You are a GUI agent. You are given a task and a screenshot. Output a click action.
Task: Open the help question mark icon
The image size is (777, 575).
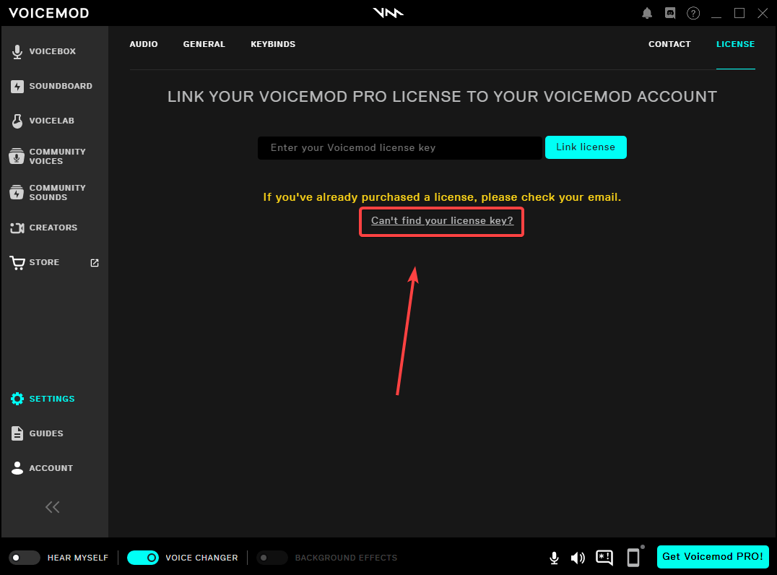[693, 14]
